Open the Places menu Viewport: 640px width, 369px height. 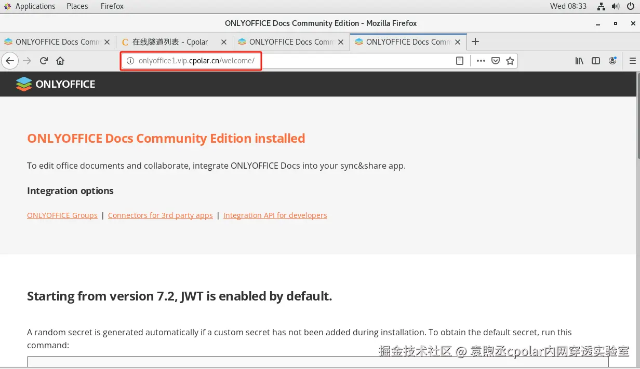click(77, 6)
